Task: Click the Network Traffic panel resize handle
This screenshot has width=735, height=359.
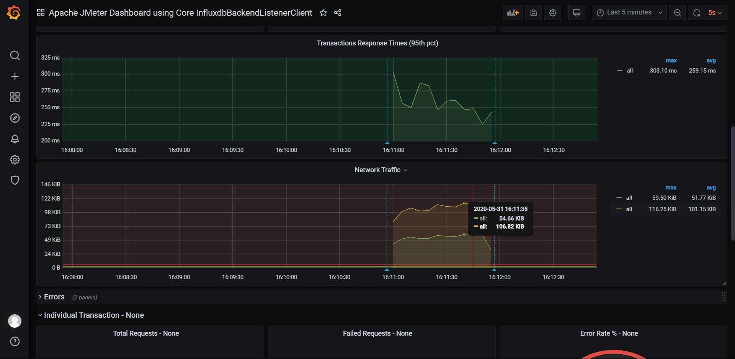Action: (x=724, y=283)
